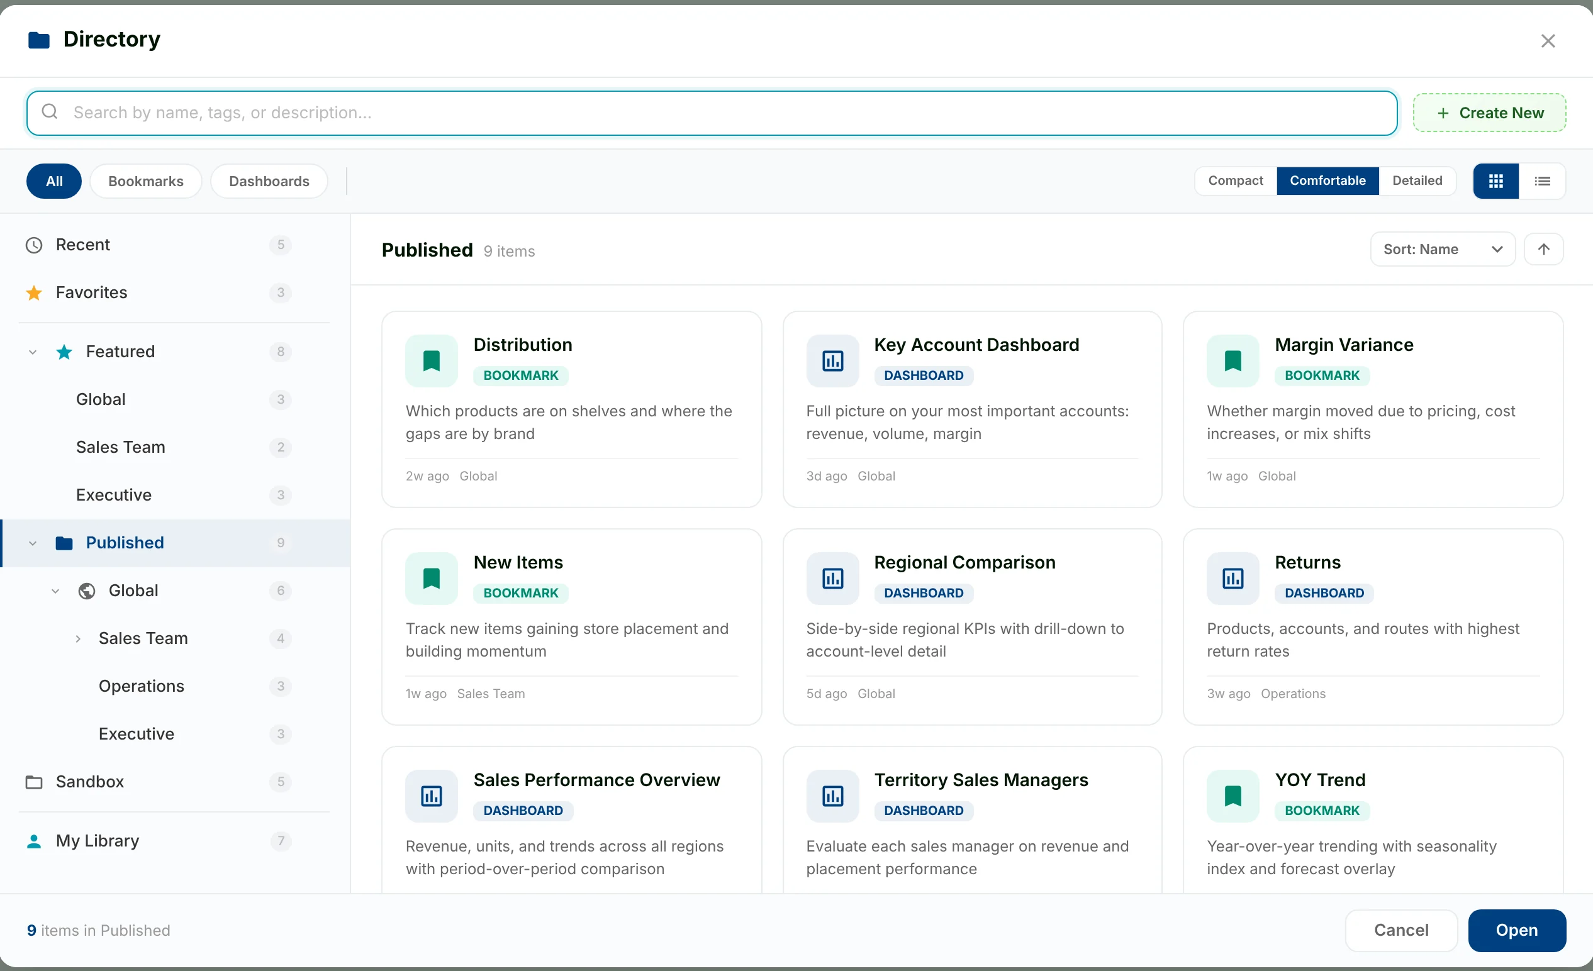Select Executive under Published Global

click(x=174, y=734)
